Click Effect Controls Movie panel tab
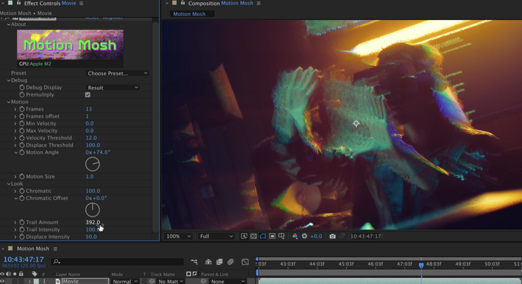 click(50, 3)
